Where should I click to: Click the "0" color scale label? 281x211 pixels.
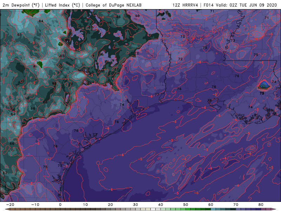pos(60,205)
